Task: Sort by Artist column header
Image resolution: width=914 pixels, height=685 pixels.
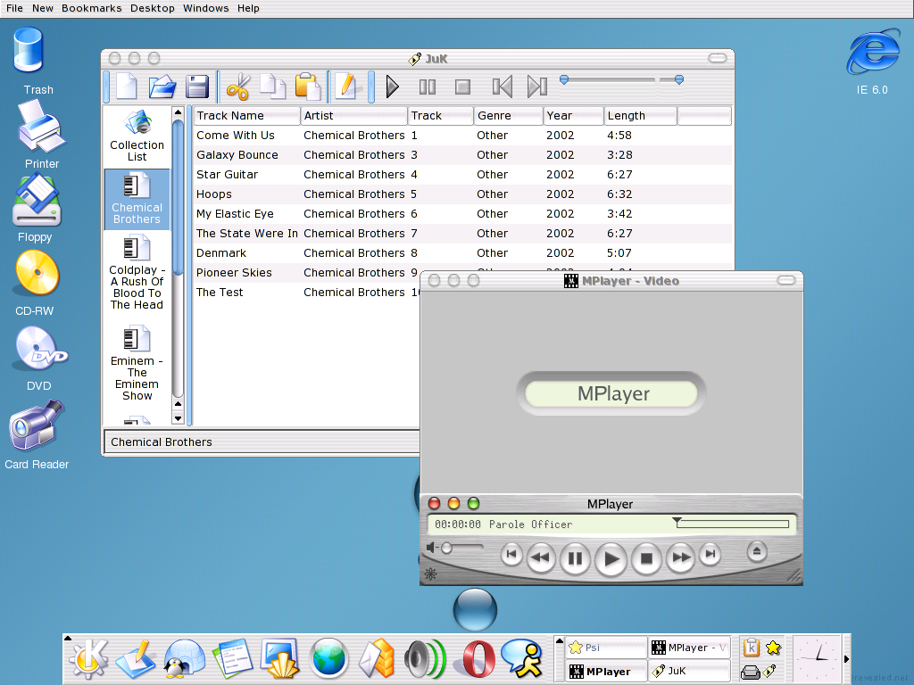Action: click(353, 116)
